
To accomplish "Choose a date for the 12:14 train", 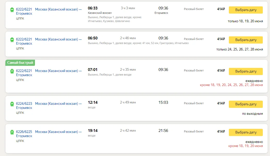I will (246, 104).
